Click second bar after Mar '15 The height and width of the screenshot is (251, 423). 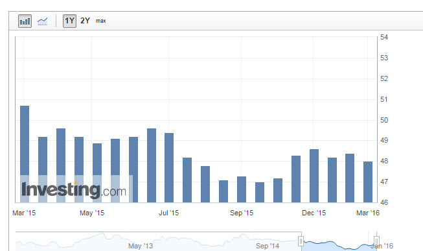click(x=61, y=165)
